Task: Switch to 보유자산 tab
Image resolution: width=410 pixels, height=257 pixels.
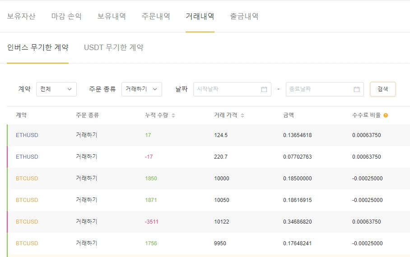Action: click(x=21, y=16)
